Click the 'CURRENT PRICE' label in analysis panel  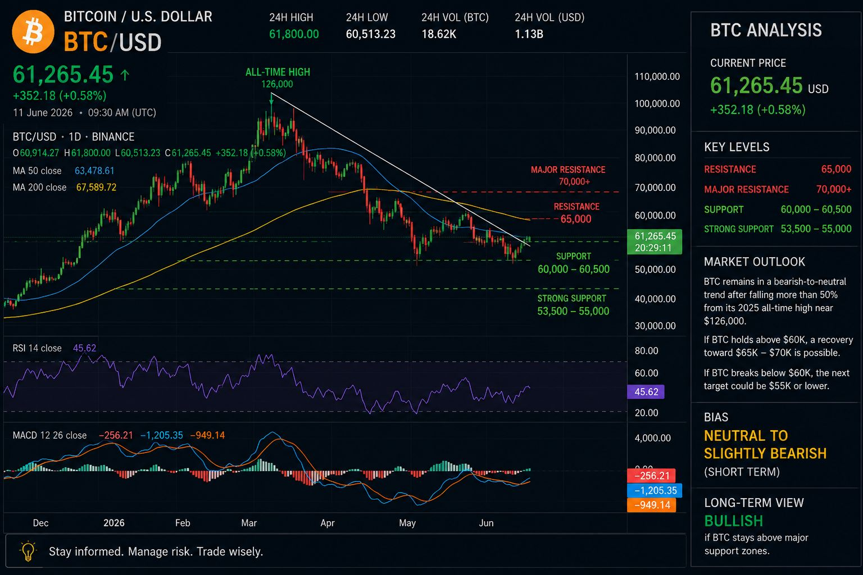(x=748, y=63)
